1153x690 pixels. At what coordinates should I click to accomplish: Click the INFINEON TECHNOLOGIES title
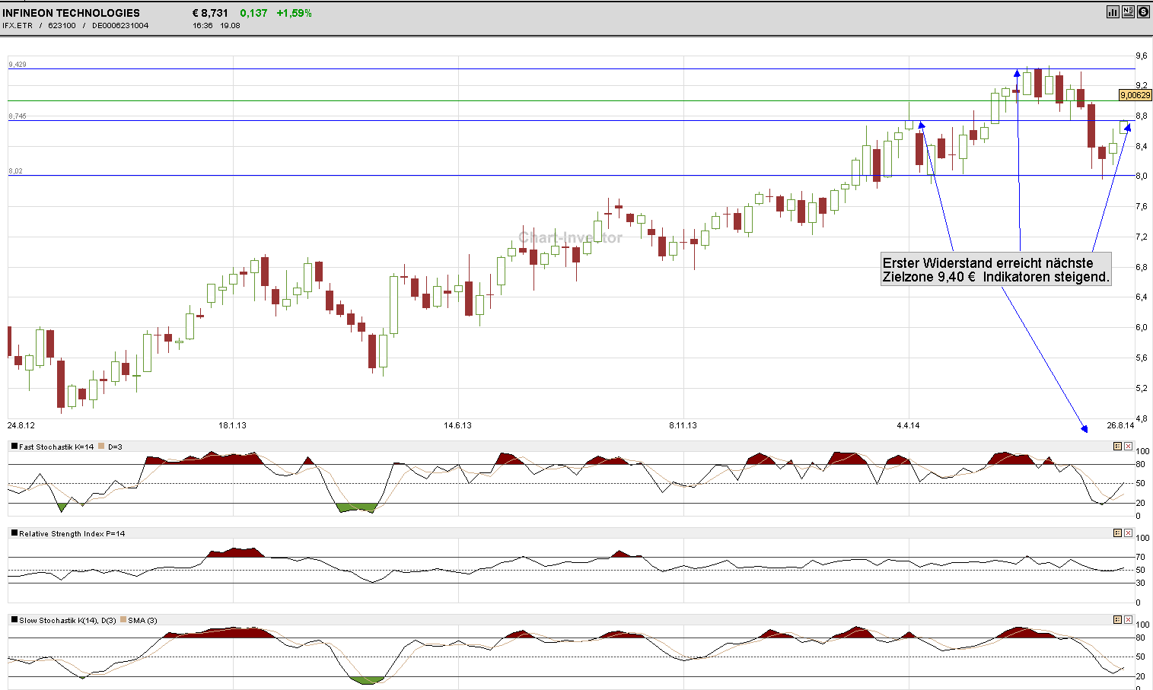(72, 12)
